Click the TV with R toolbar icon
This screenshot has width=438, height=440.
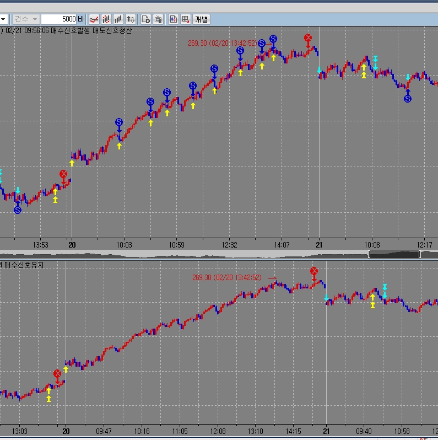coord(158,19)
